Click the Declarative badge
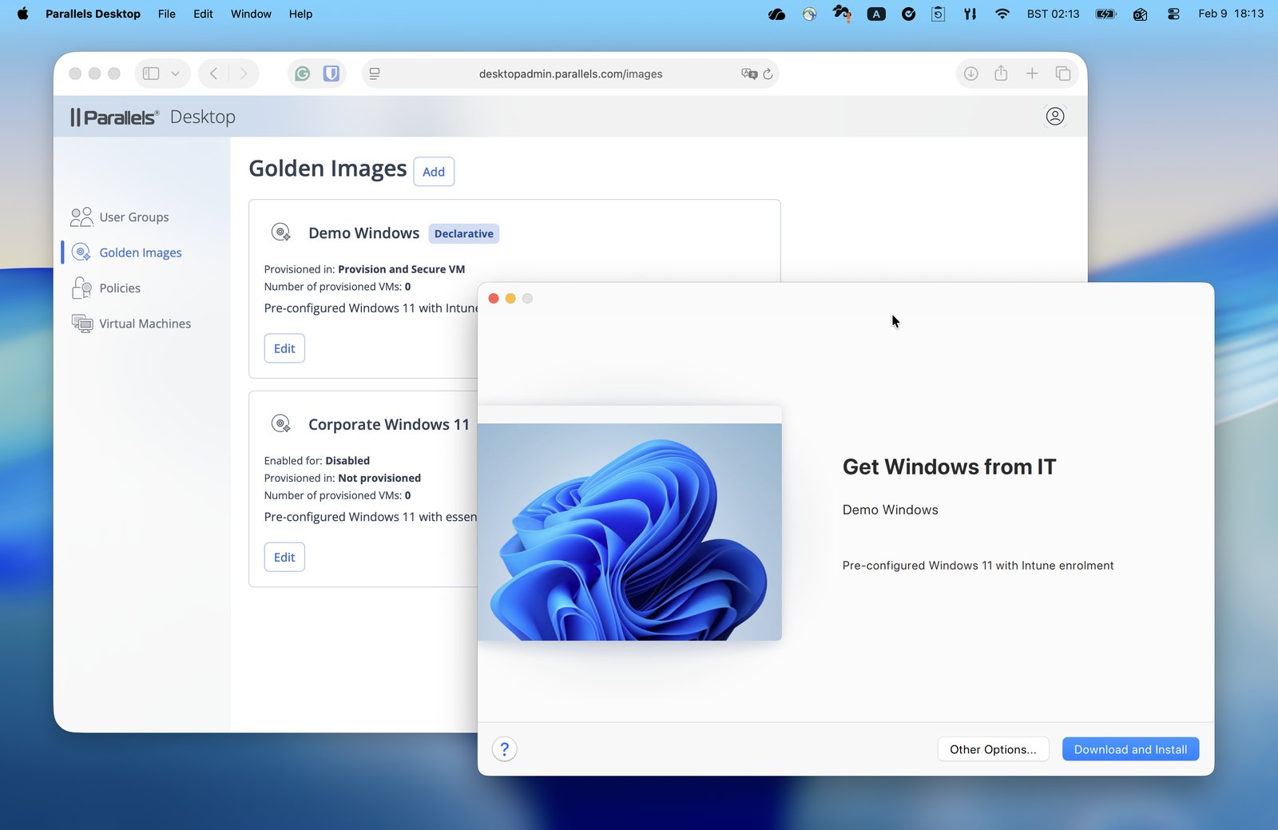The image size is (1278, 830). (464, 233)
